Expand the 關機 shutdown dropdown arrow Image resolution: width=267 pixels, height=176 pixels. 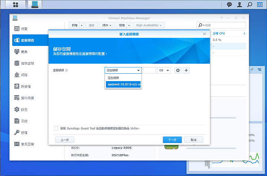pyautogui.click(x=129, y=25)
